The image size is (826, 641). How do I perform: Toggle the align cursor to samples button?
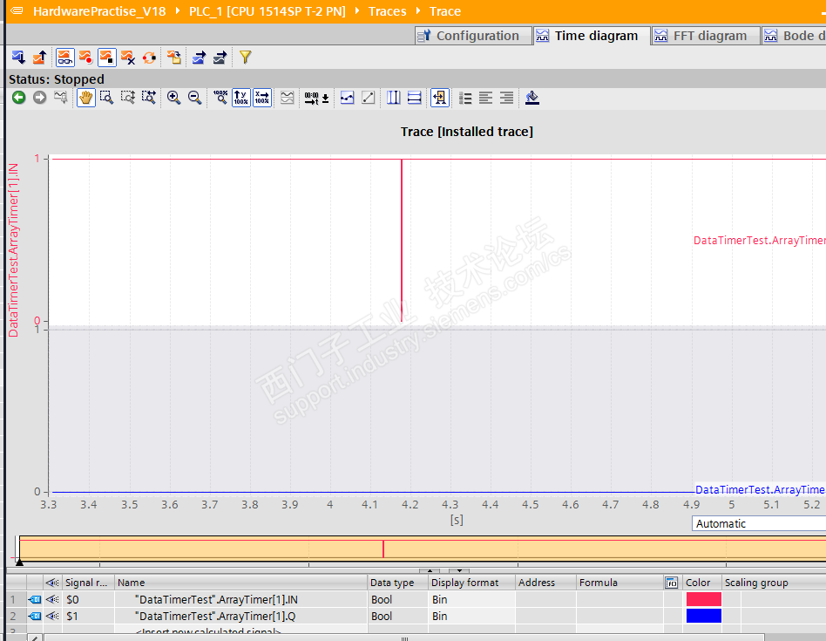440,98
